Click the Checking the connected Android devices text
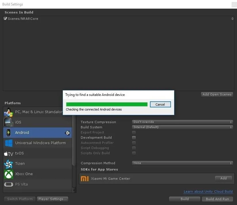The height and width of the screenshot is (205, 237). (94, 109)
